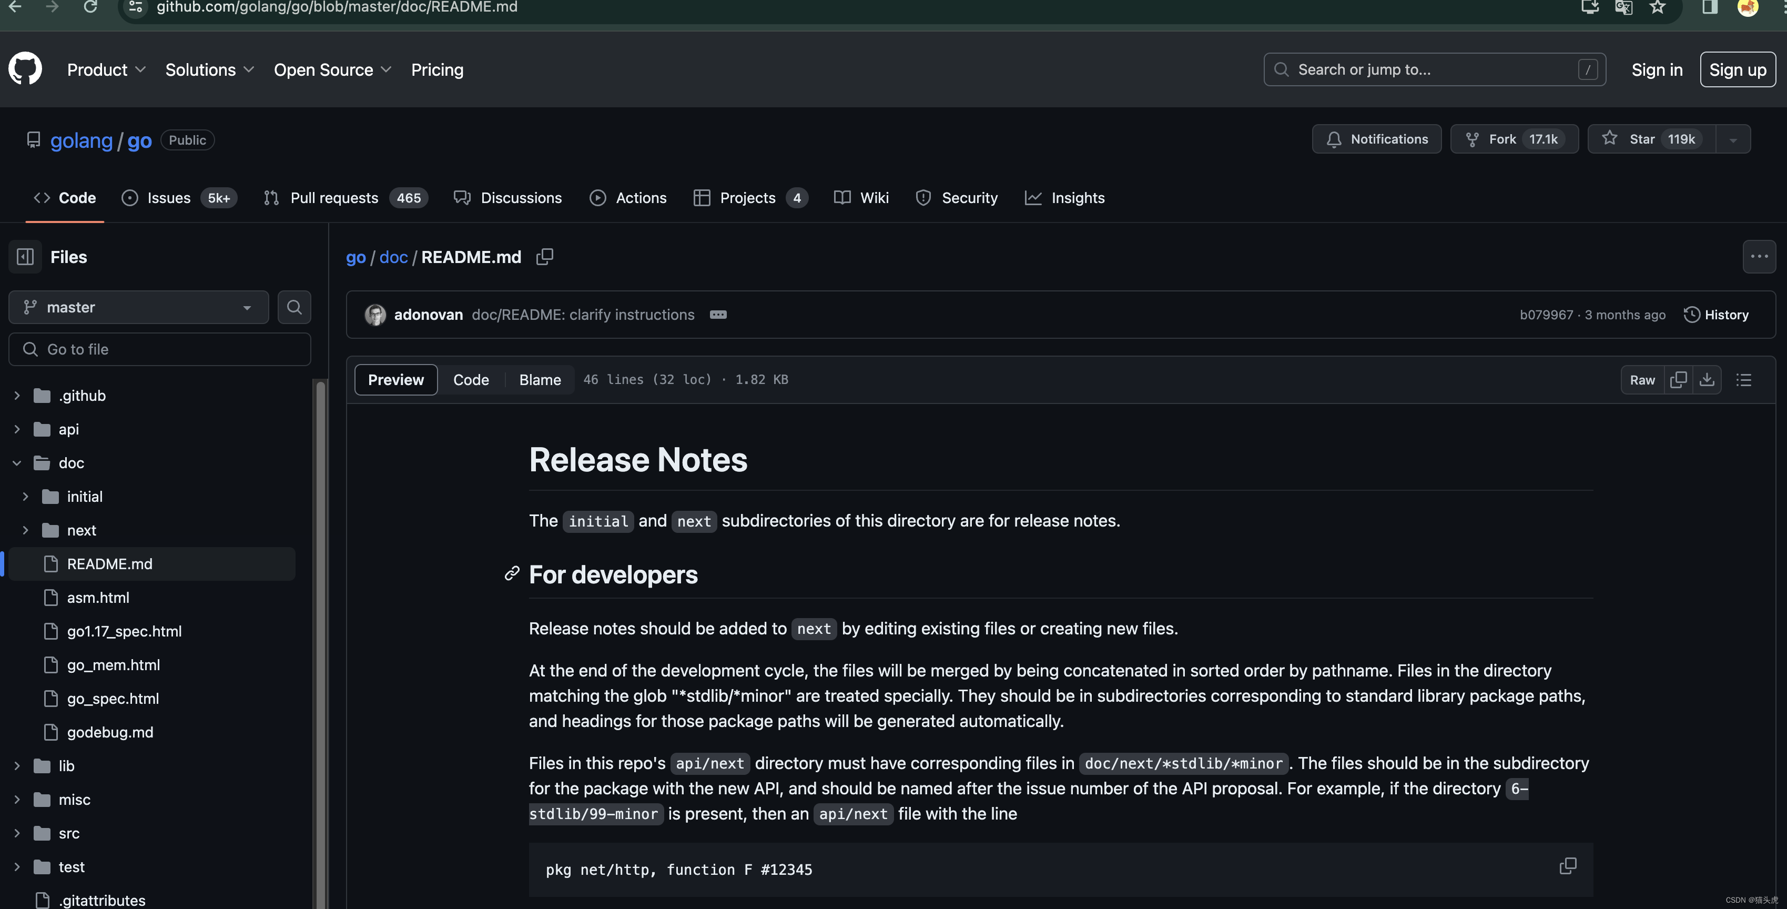Open the Solutions menu
Image resolution: width=1787 pixels, height=909 pixels.
pos(209,69)
